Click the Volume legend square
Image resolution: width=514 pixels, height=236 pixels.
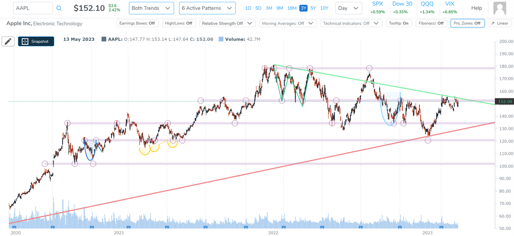221,39
